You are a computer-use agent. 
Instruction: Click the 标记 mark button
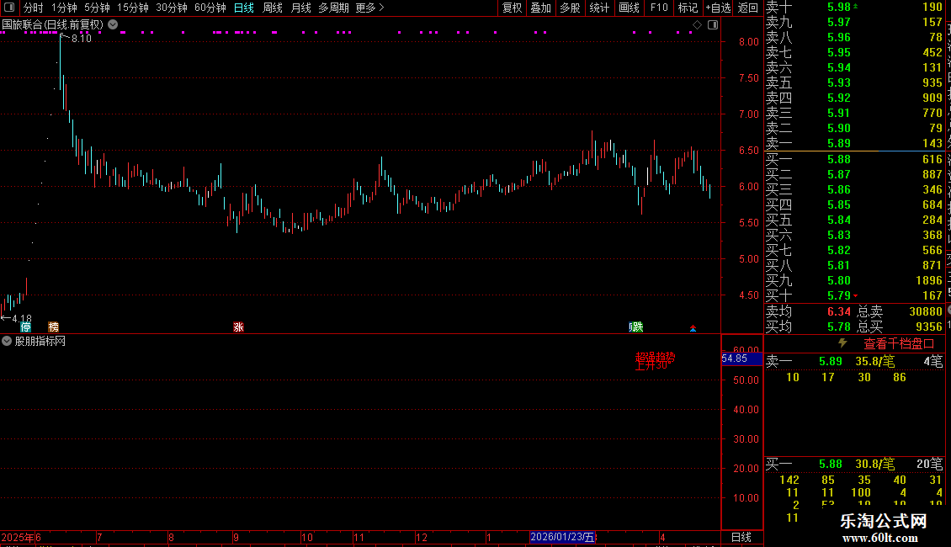point(688,8)
